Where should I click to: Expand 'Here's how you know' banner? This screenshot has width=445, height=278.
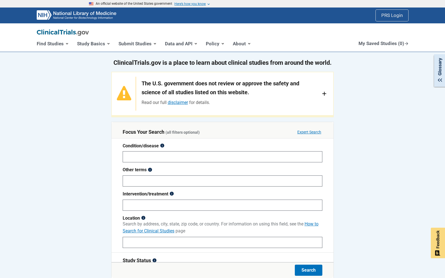192,4
